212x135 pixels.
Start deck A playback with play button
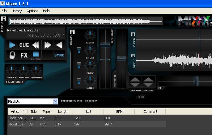pos(12,45)
